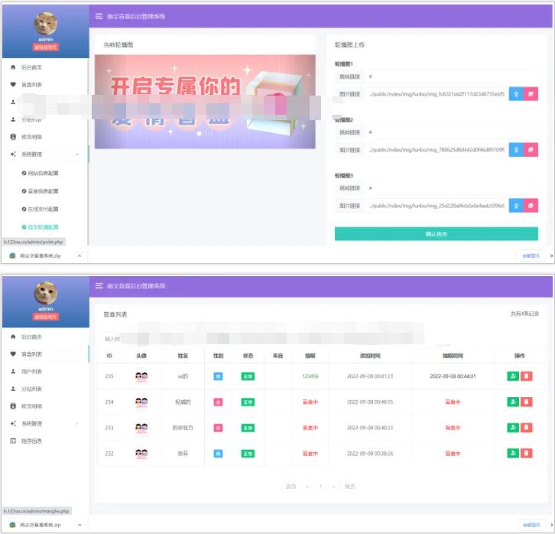Click the current carousel banner image
This screenshot has width=555, height=534.
(x=205, y=102)
